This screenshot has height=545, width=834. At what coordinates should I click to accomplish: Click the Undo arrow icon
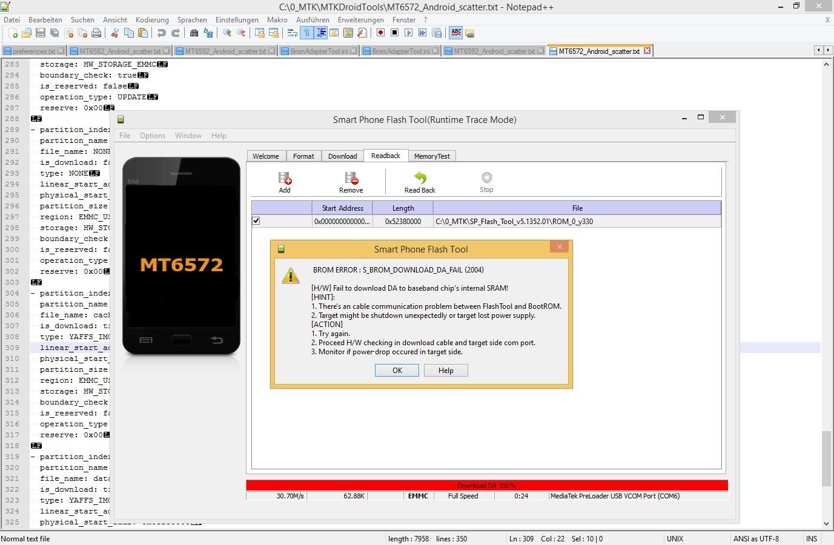coord(161,33)
